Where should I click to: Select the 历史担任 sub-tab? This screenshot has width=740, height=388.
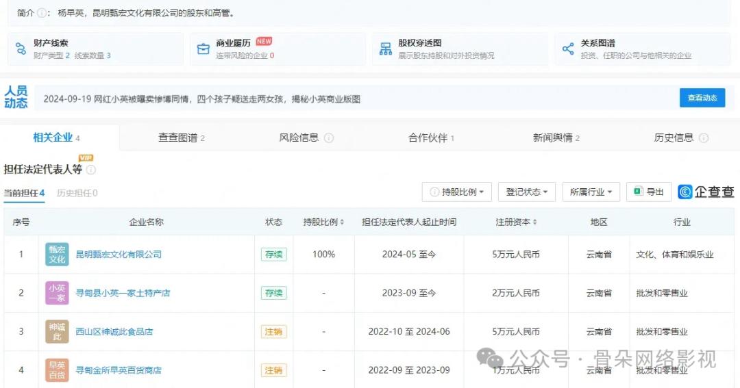(77, 193)
